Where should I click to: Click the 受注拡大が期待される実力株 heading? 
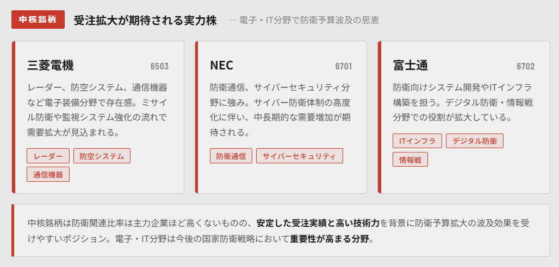[x=145, y=21]
